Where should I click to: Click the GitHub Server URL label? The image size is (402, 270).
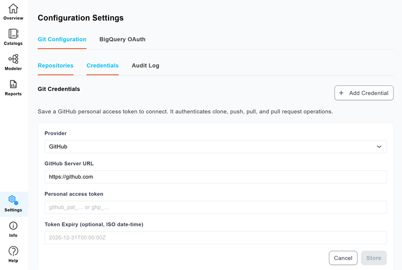(69, 164)
